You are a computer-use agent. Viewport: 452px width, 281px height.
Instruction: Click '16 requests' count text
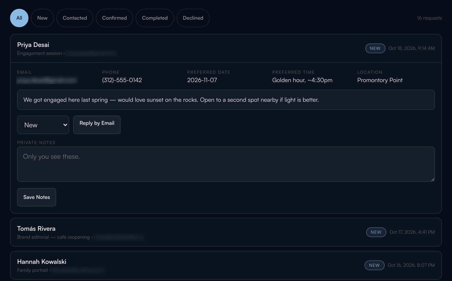[x=429, y=18]
